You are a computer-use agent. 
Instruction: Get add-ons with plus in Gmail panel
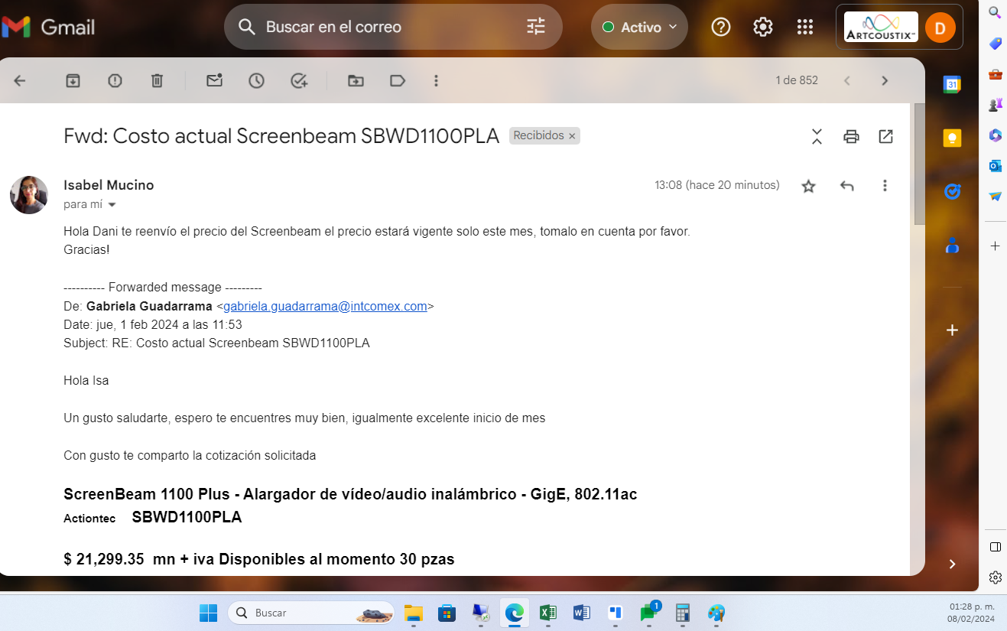[952, 330]
